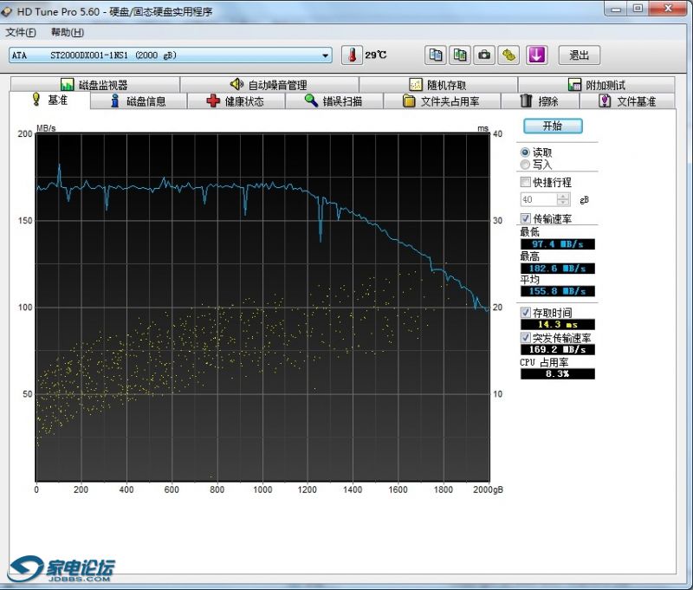The height and width of the screenshot is (590, 693).
Task: Click the thermometer temperature icon
Action: 352,55
